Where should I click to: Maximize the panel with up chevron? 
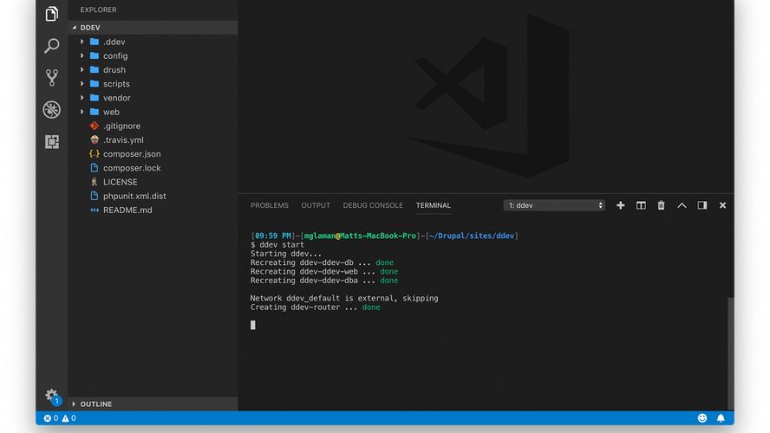[x=682, y=205]
